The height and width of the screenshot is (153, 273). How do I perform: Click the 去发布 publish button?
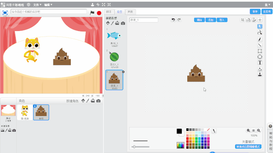267,11
